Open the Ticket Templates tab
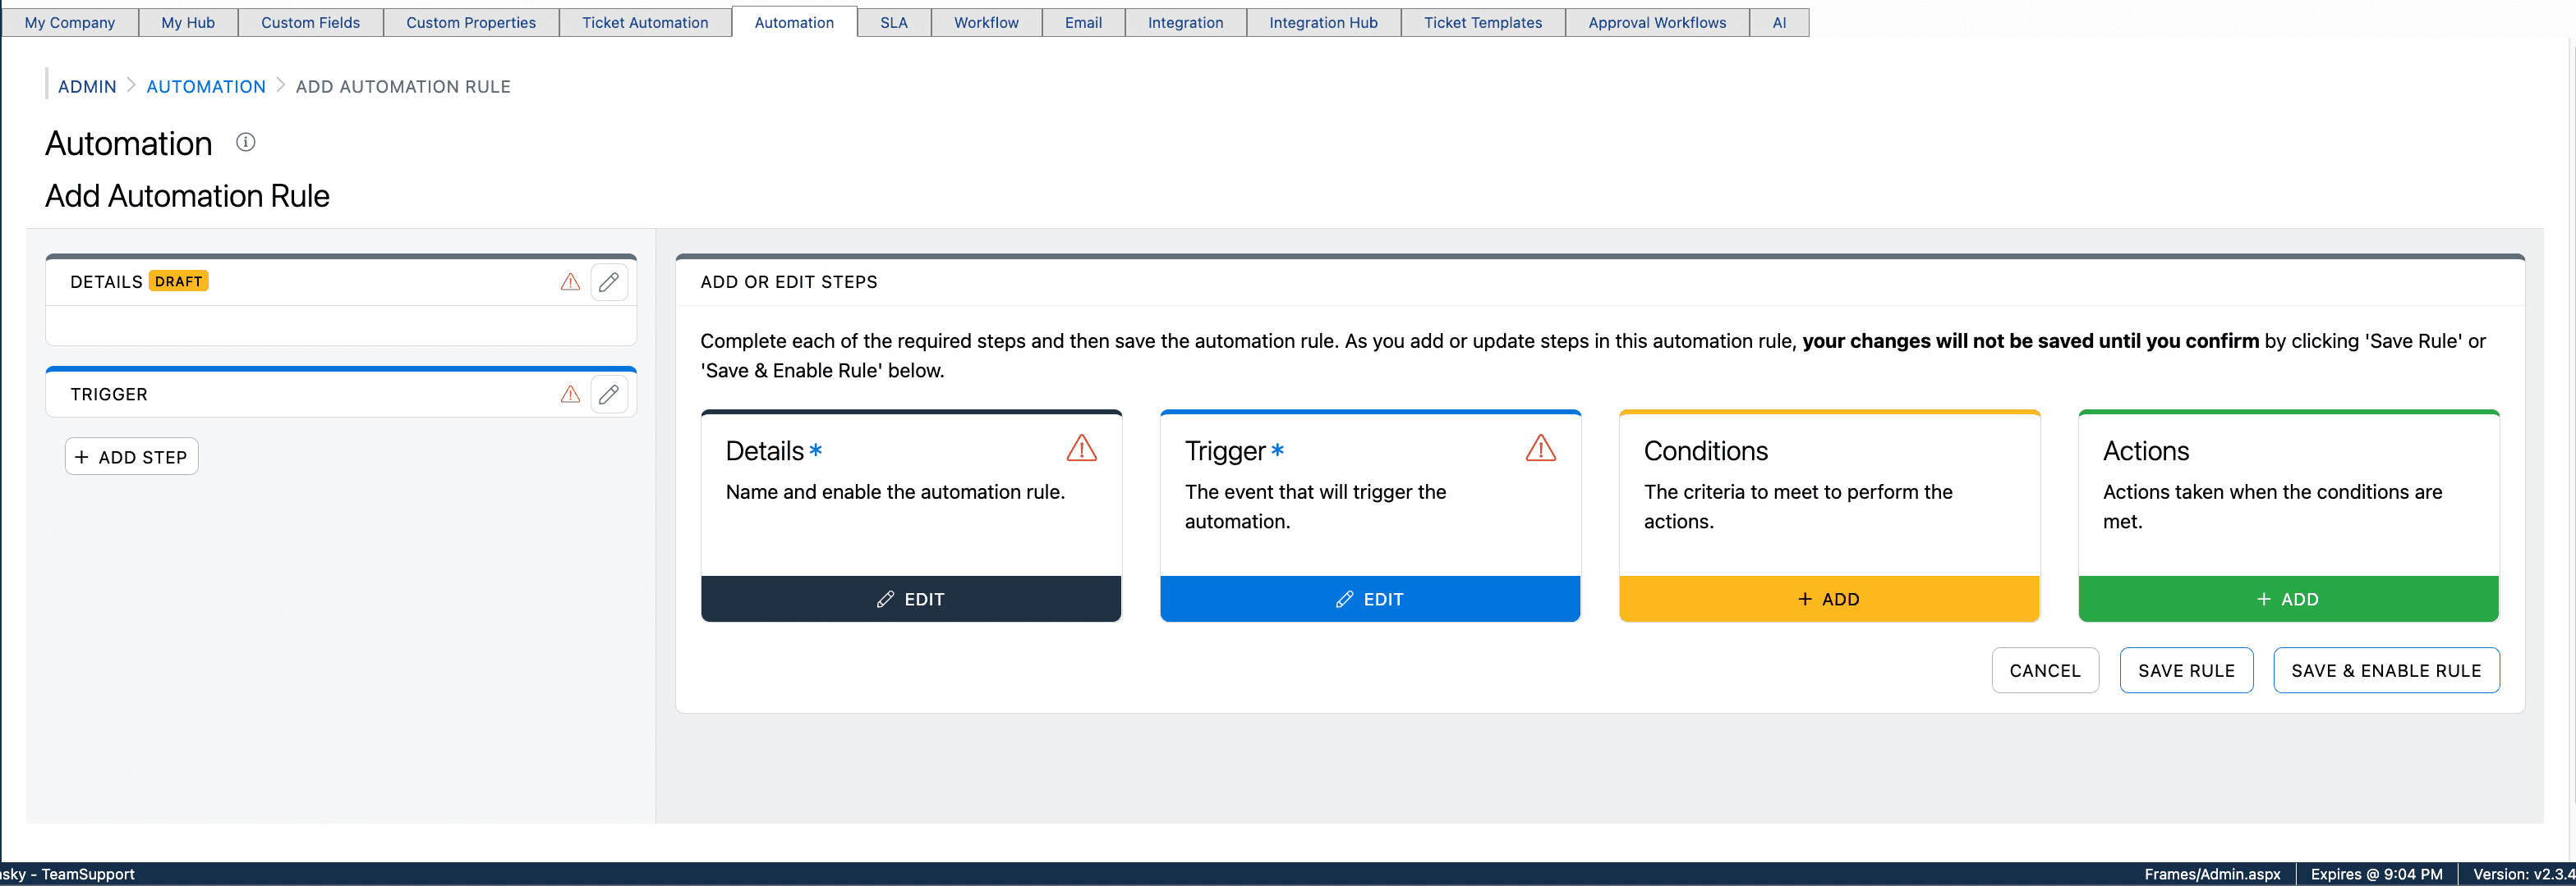This screenshot has height=886, width=2576. click(1483, 22)
